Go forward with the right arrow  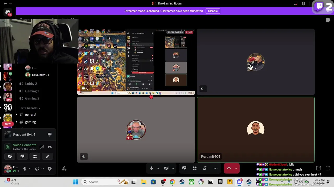coord(11,3)
